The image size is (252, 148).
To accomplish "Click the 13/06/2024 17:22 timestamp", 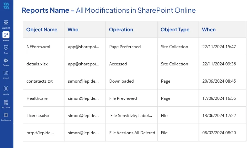I will pyautogui.click(x=219, y=115).
